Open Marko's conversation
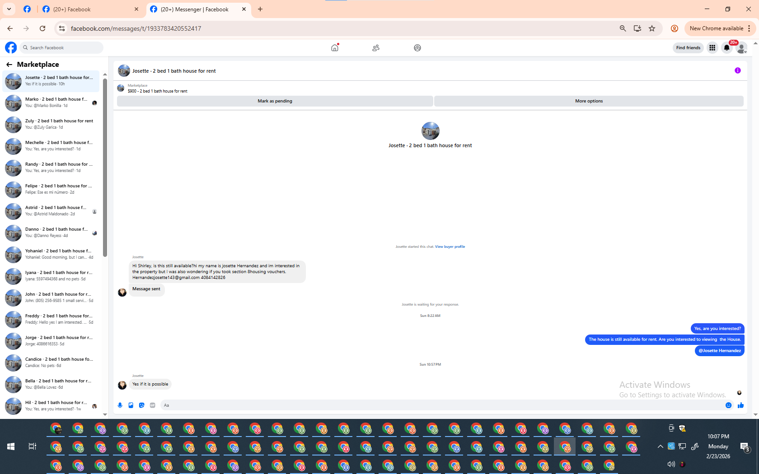 click(51, 102)
